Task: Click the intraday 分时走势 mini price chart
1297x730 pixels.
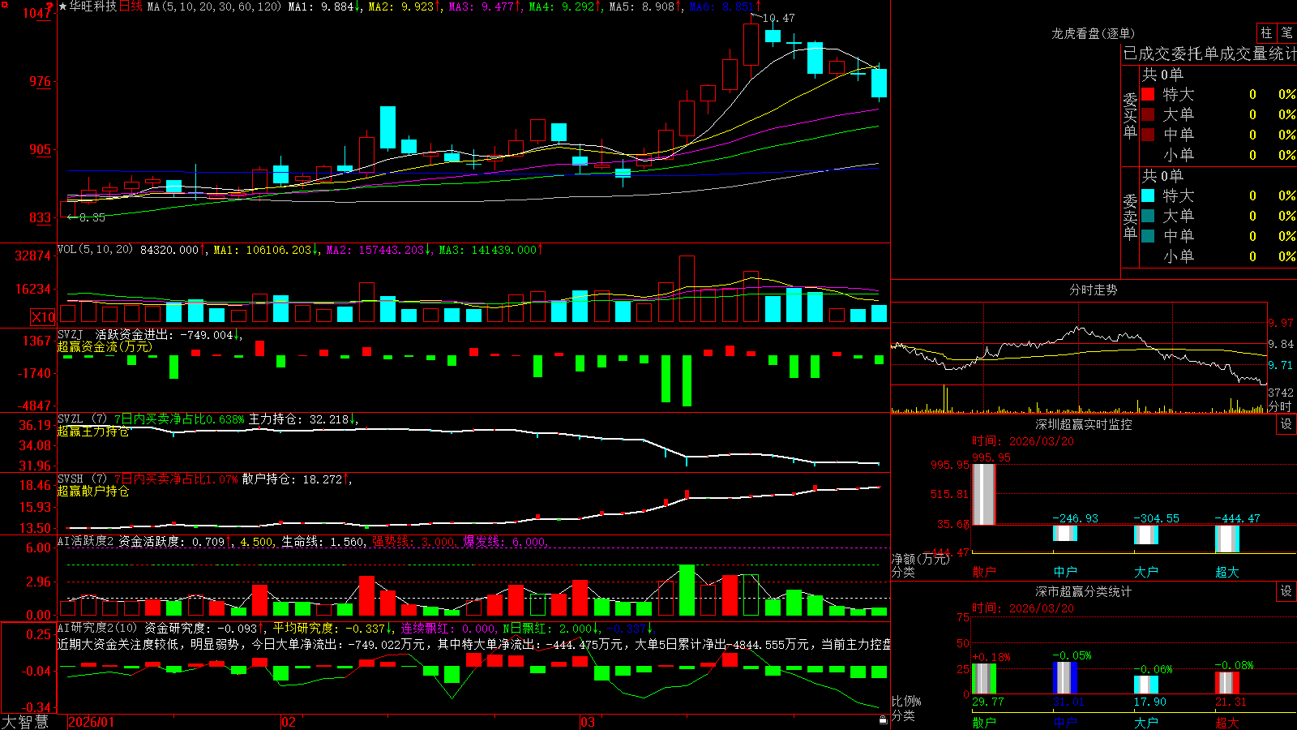Action: [x=1079, y=343]
